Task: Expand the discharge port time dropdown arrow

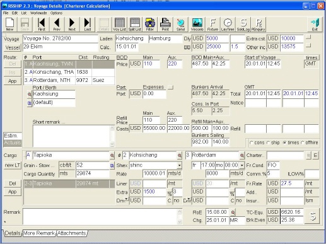Action: click(242, 165)
